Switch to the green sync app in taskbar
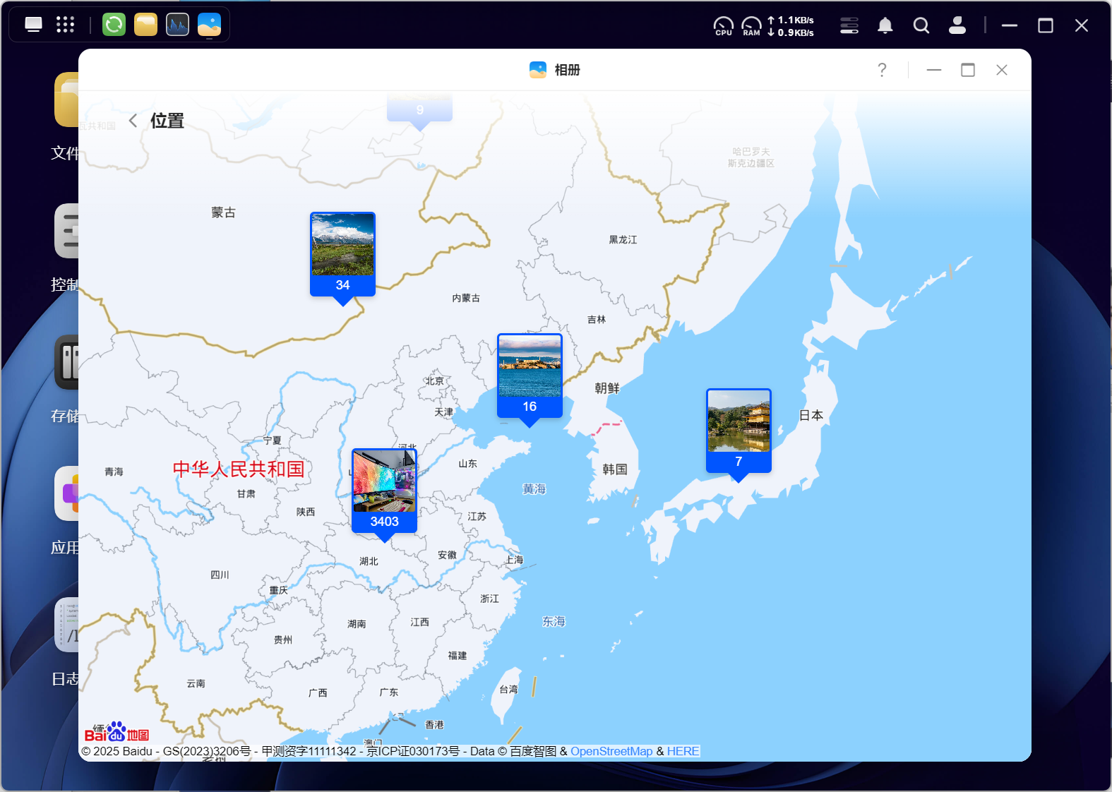Image resolution: width=1112 pixels, height=792 pixels. [x=114, y=25]
